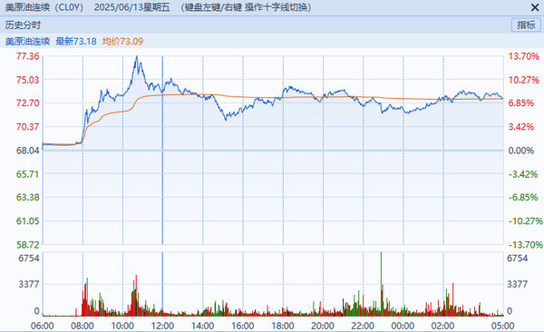Click the 68.04 baseline price label
This screenshot has width=544, height=332.
pos(28,151)
